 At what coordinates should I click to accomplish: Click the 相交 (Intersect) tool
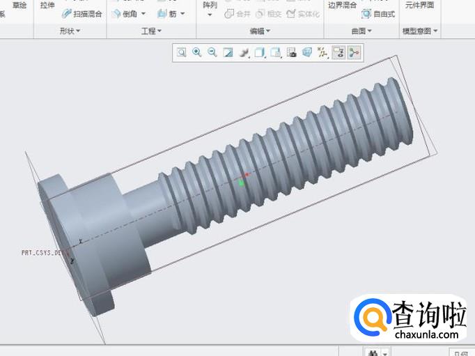(x=269, y=14)
